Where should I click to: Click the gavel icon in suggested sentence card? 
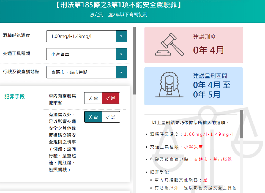169,44
